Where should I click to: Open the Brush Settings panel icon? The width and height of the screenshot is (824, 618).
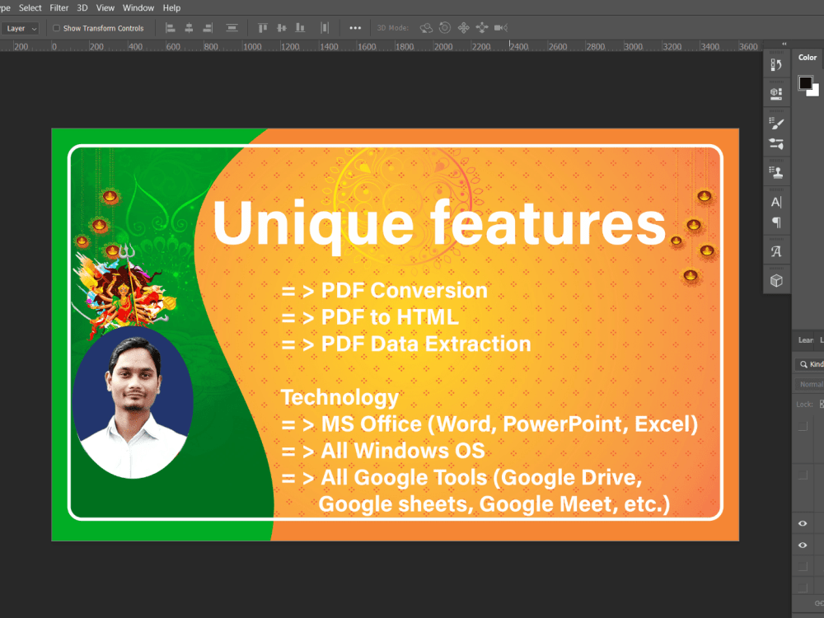point(776,124)
